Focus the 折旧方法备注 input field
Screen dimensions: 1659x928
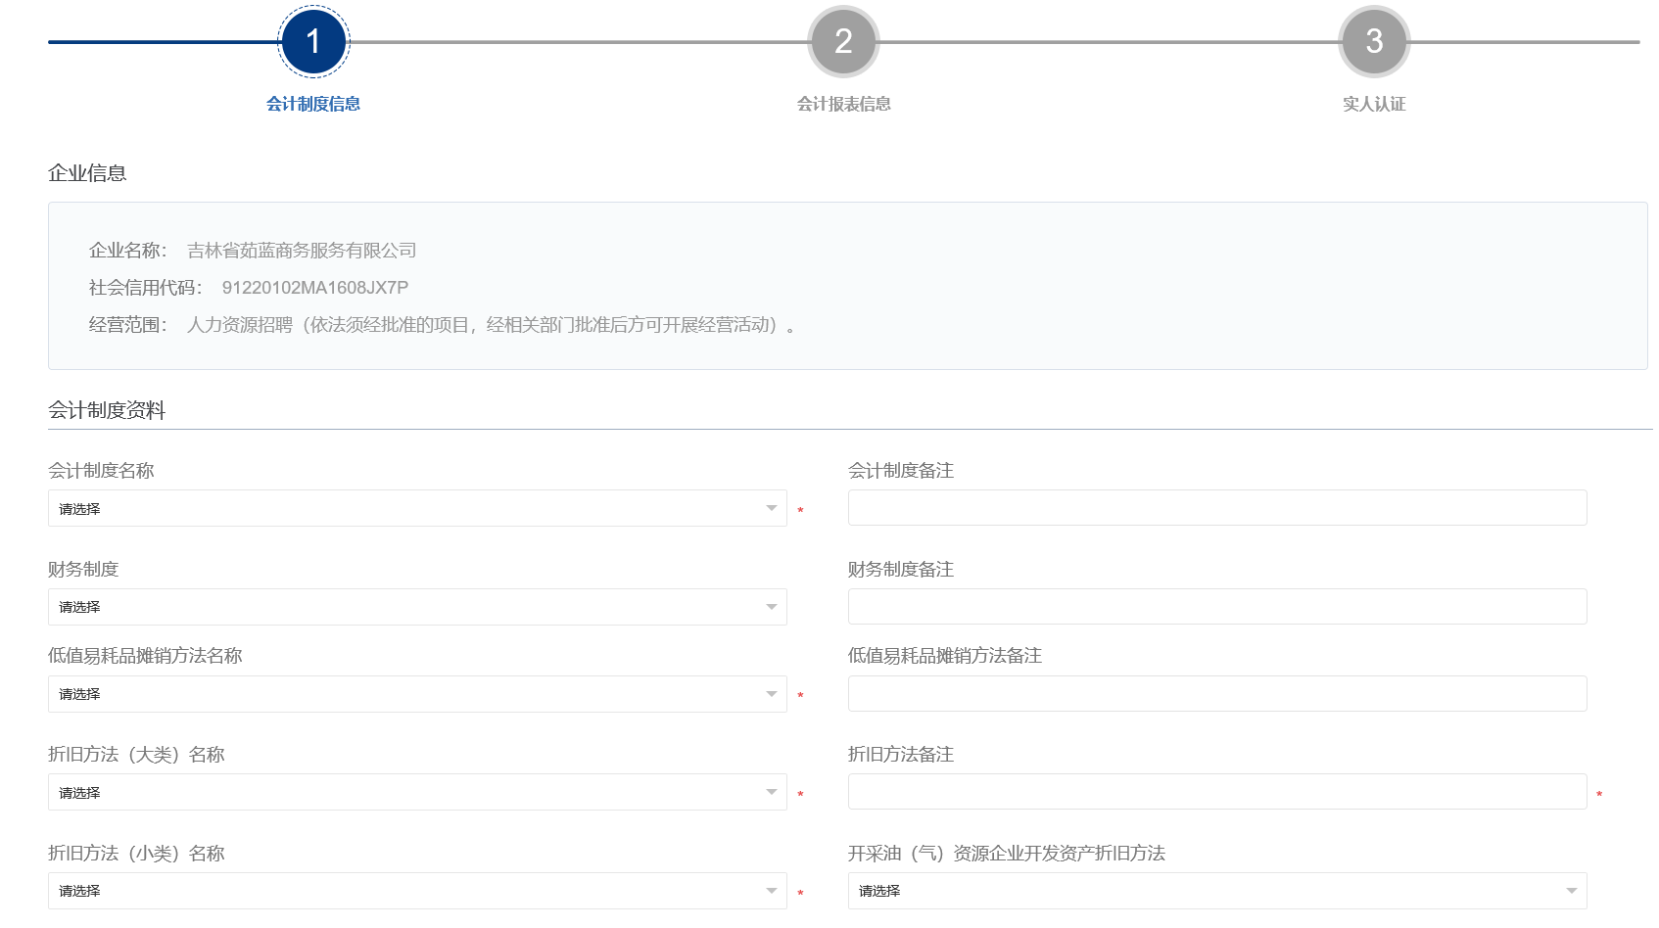pos(1217,792)
